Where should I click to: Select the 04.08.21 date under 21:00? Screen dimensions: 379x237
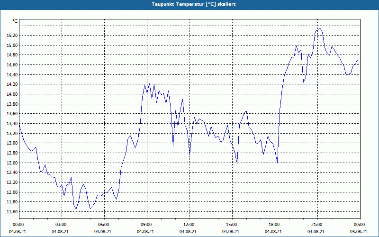pyautogui.click(x=316, y=232)
